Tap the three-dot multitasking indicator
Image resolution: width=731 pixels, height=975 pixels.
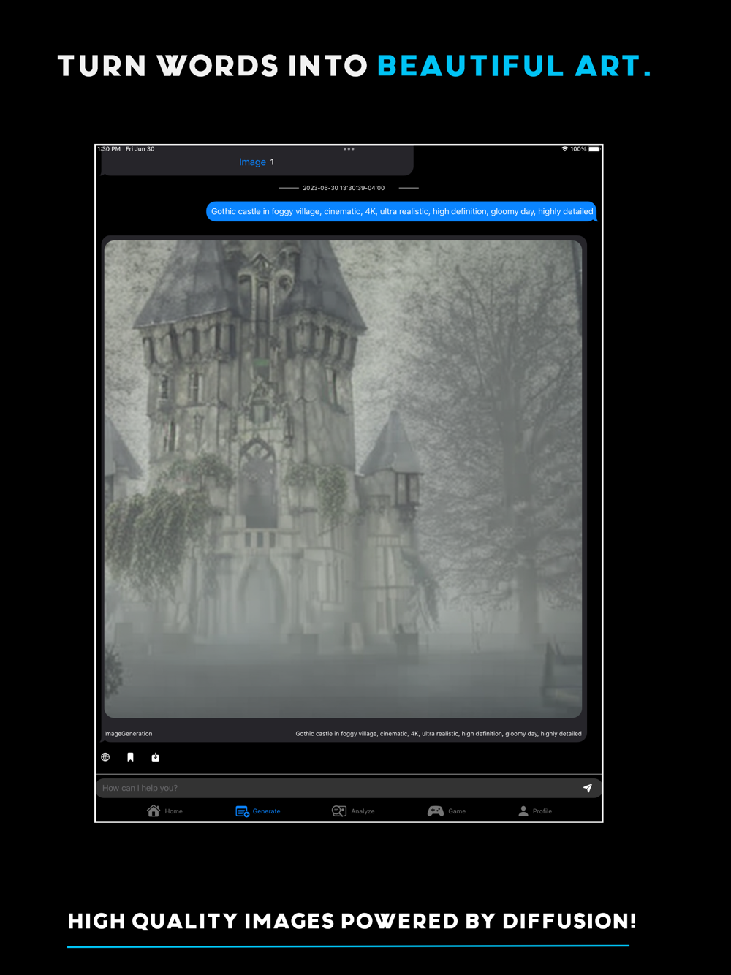(349, 149)
